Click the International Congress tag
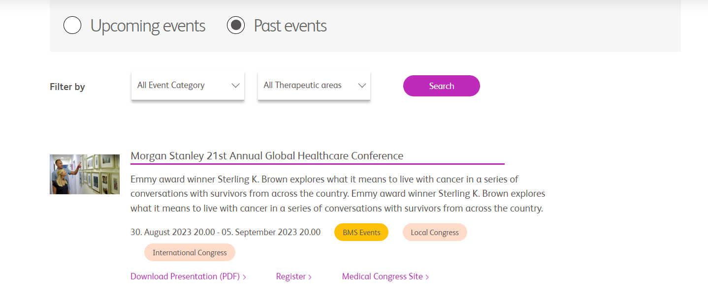Screen dimensions: 708x300 coord(190,252)
